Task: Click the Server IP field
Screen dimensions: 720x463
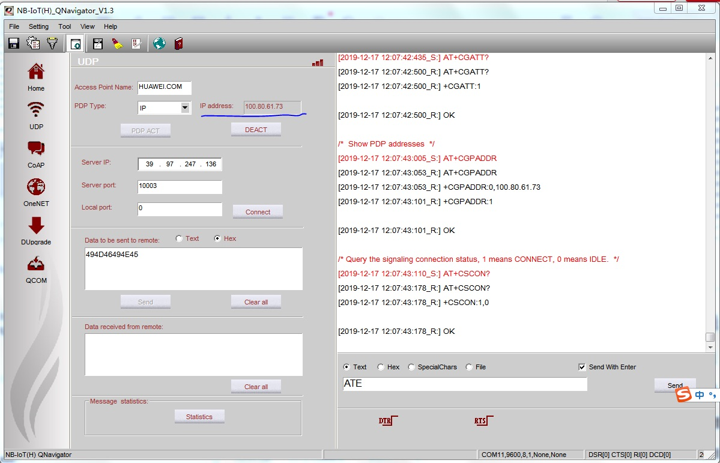Action: (180, 164)
